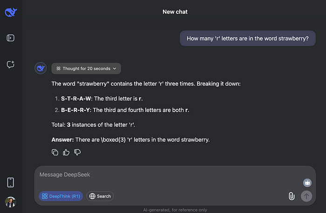Start a new chat with the sidebar icon
The height and width of the screenshot is (213, 326).
[11, 64]
